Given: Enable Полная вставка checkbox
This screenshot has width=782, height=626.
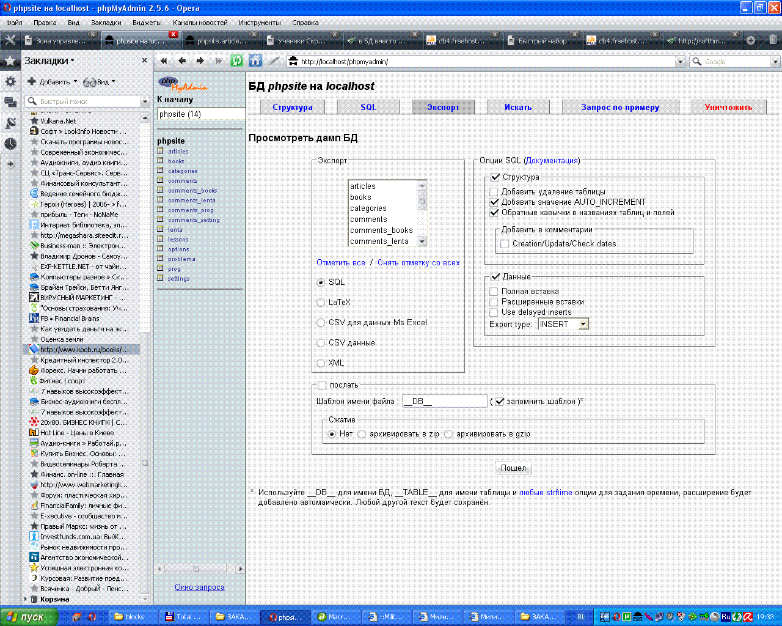Looking at the screenshot, I should click(494, 292).
